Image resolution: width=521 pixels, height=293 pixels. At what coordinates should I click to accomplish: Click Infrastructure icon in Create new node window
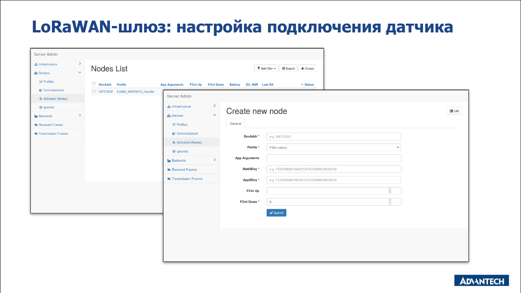click(x=169, y=106)
